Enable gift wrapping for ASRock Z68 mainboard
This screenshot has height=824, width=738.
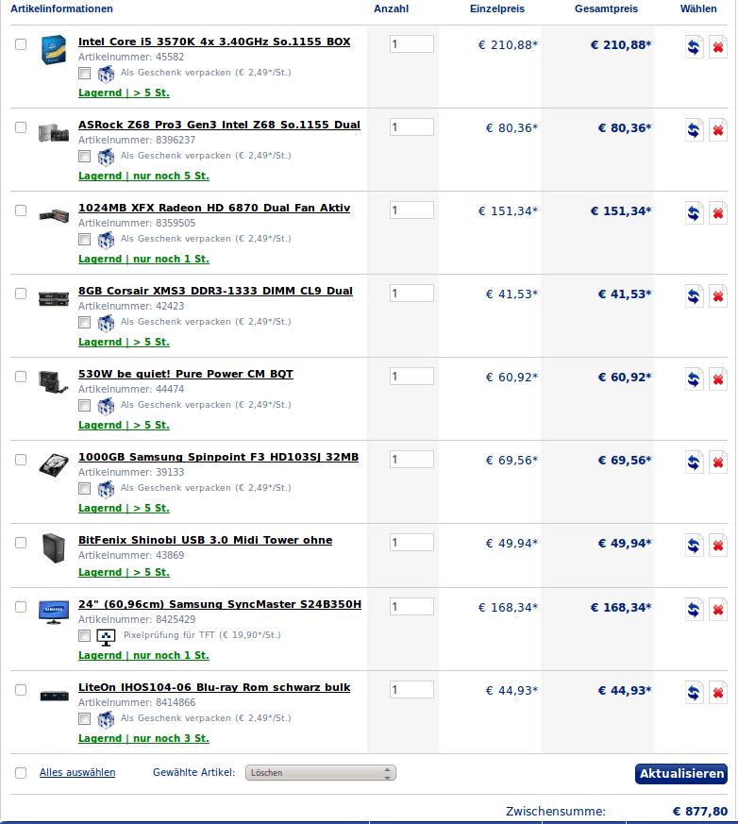[85, 156]
